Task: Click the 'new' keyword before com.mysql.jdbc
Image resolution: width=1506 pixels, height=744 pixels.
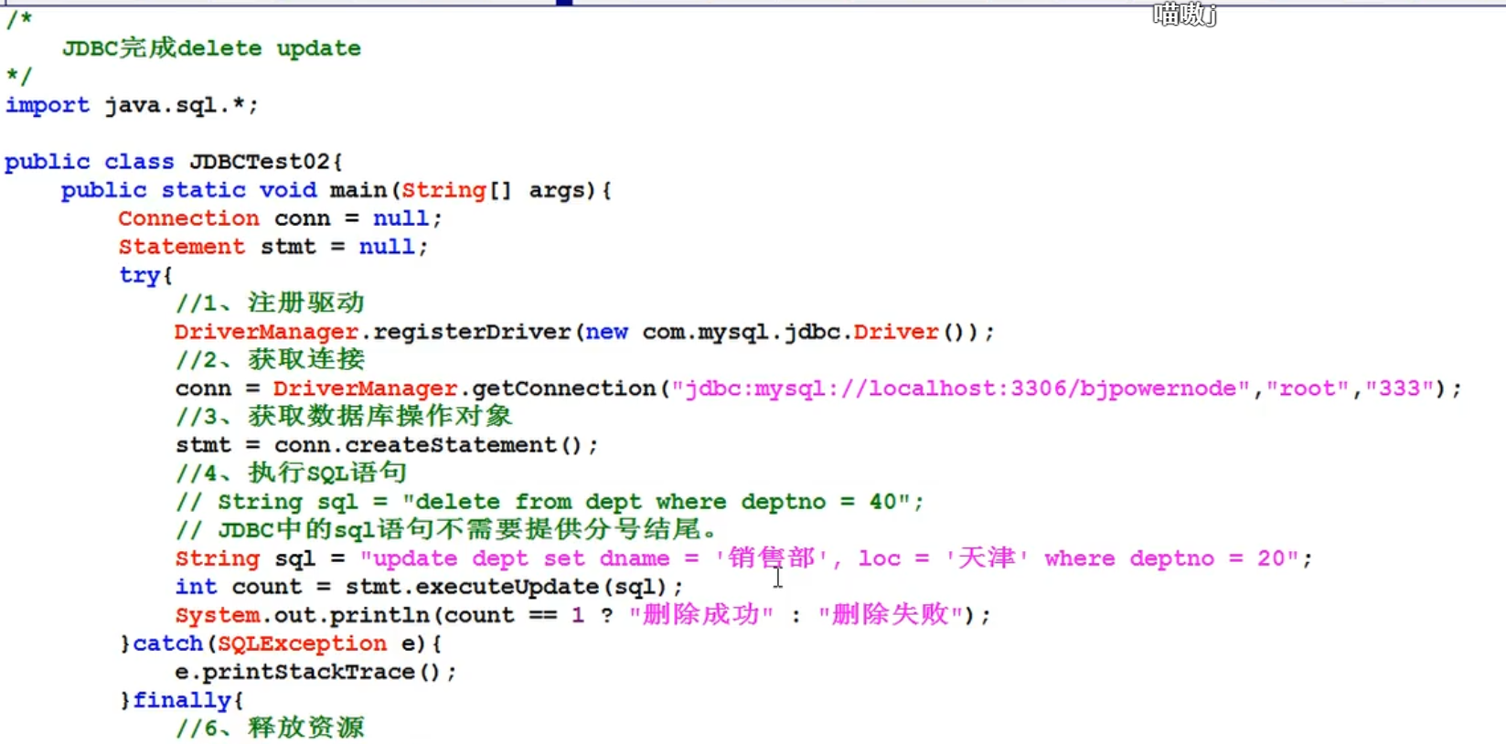Action: point(606,332)
